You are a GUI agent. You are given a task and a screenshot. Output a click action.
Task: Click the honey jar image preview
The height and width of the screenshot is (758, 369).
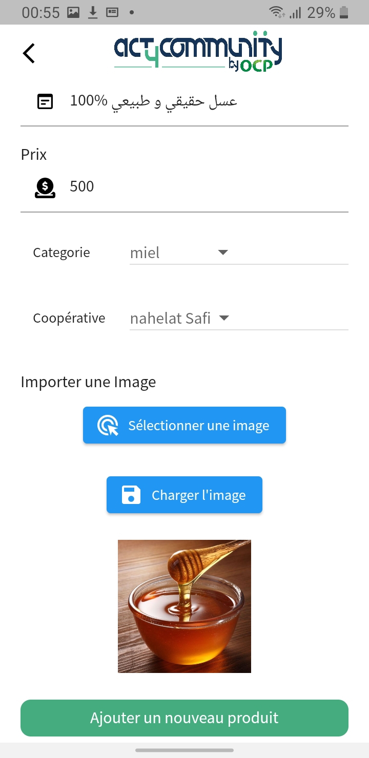pyautogui.click(x=184, y=606)
